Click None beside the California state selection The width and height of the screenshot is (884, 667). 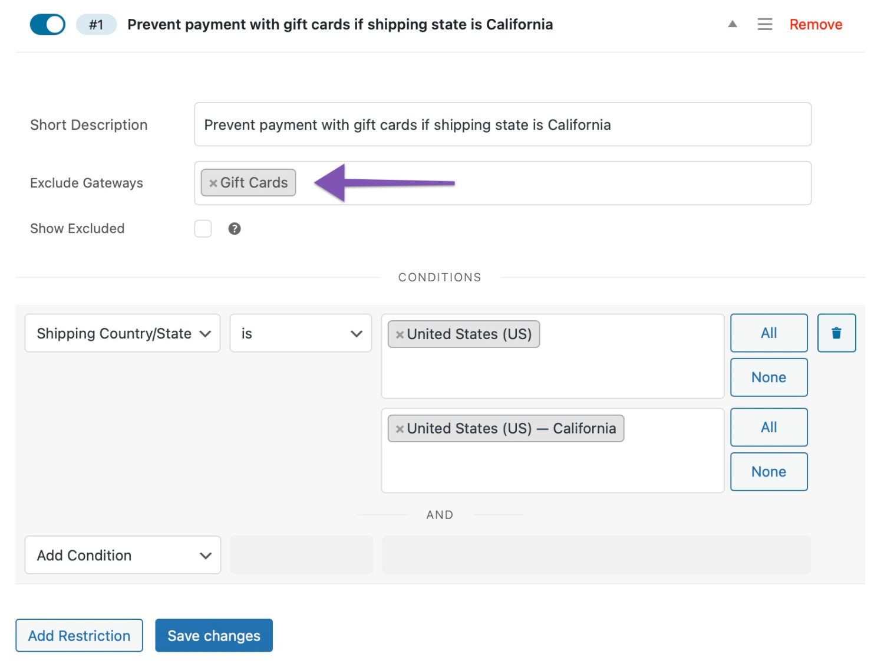click(x=768, y=471)
